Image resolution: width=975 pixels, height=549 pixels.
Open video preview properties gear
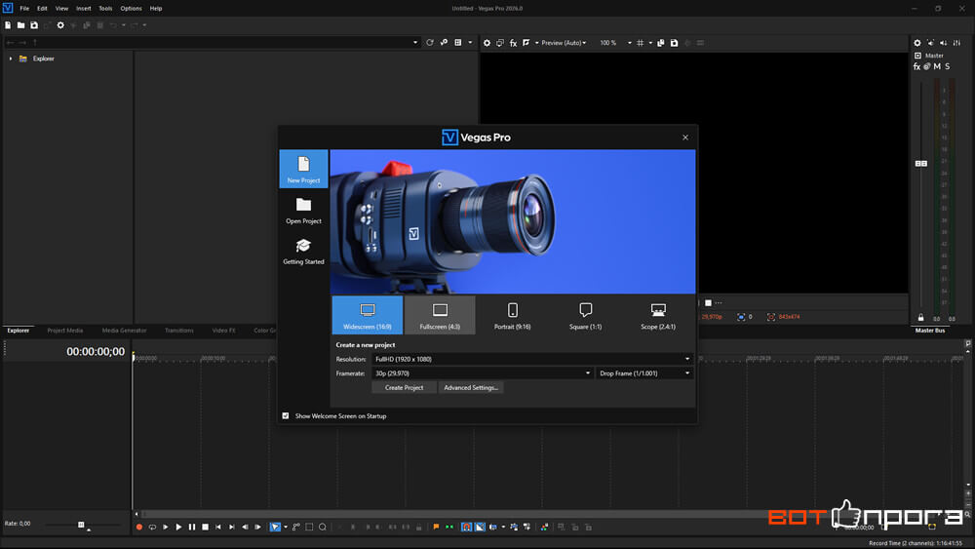487,43
